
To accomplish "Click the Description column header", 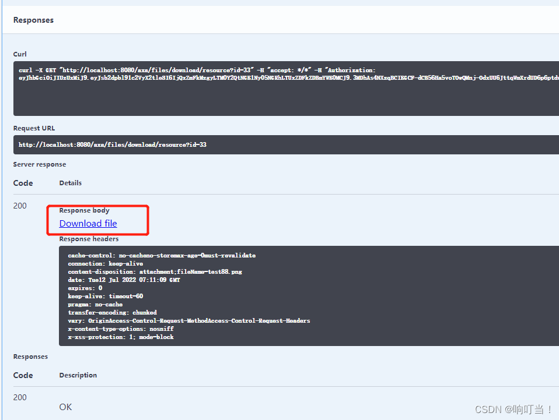I will (x=78, y=375).
